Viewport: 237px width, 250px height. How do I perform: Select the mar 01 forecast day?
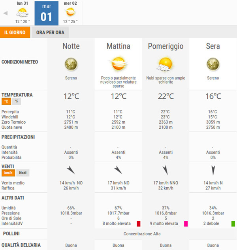click(x=46, y=13)
